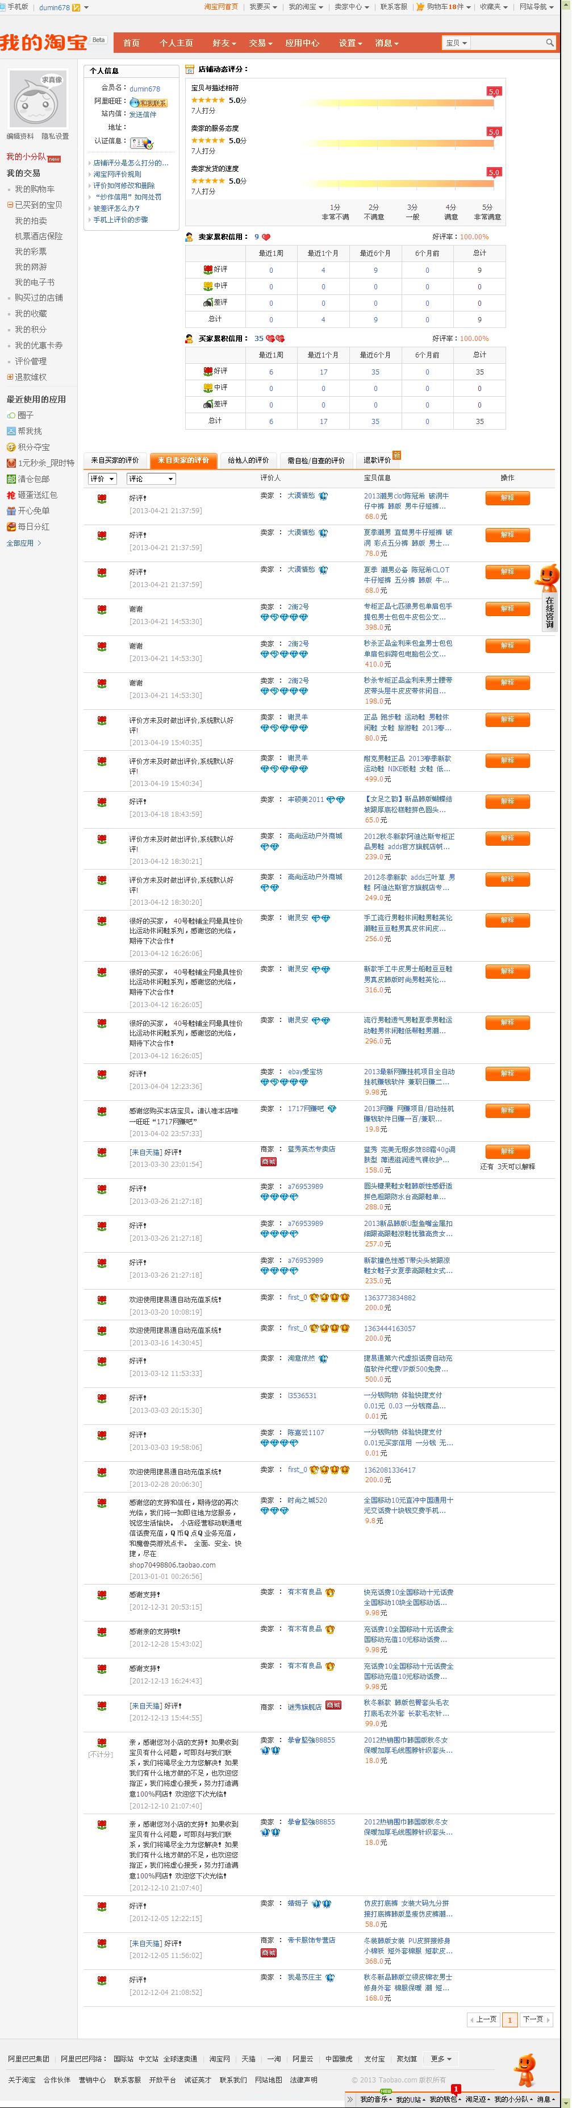
Task: Click the good-review flower icon in seller credit table
Action: [208, 269]
